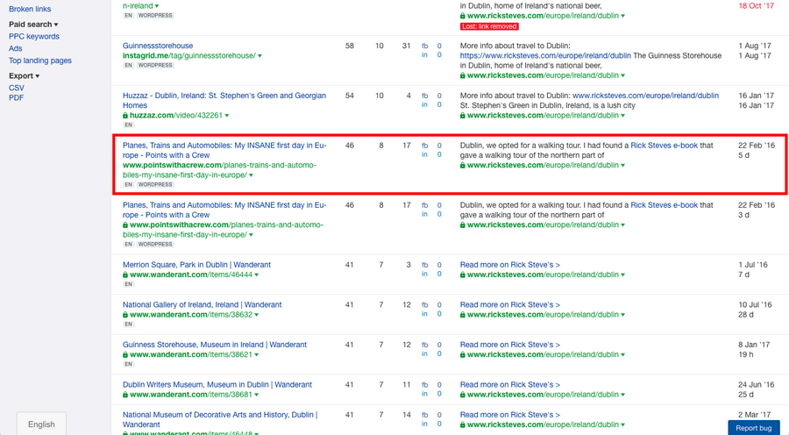The width and height of the screenshot is (789, 435).
Task: Click in share count in Guinnessstorehouse row
Action: (439, 55)
